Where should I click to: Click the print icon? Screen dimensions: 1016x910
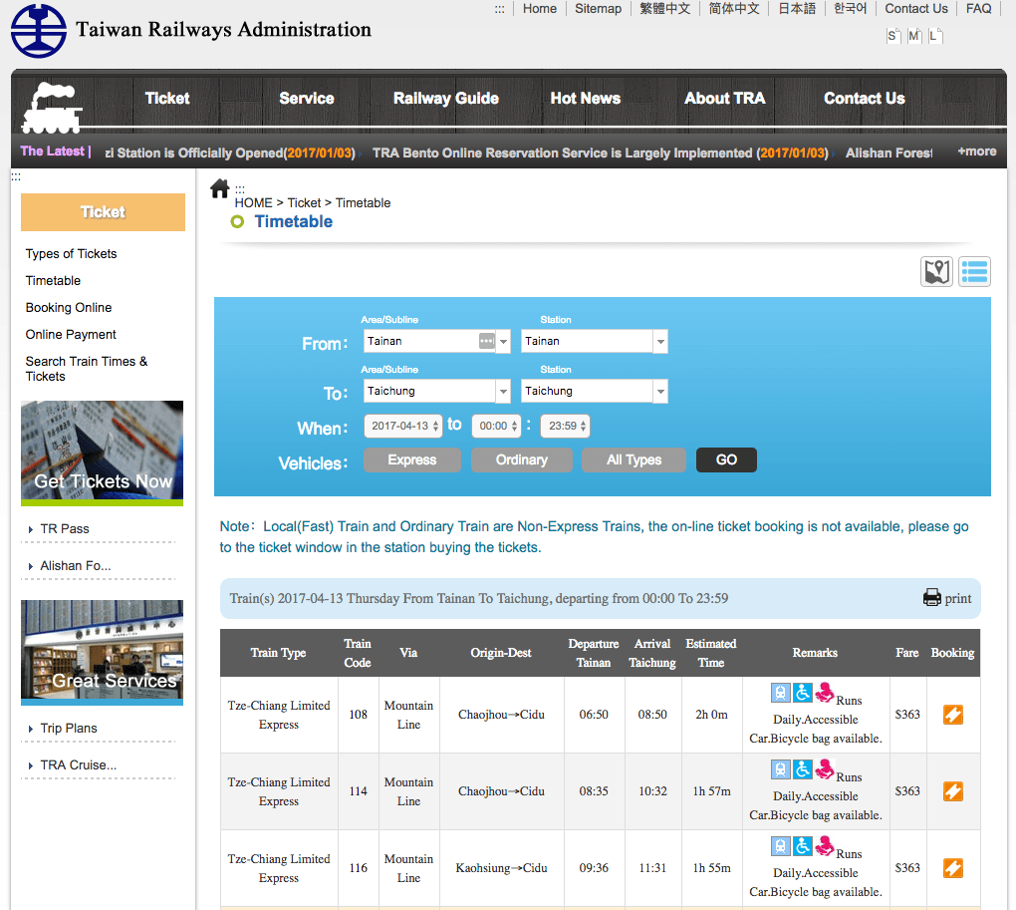[931, 598]
